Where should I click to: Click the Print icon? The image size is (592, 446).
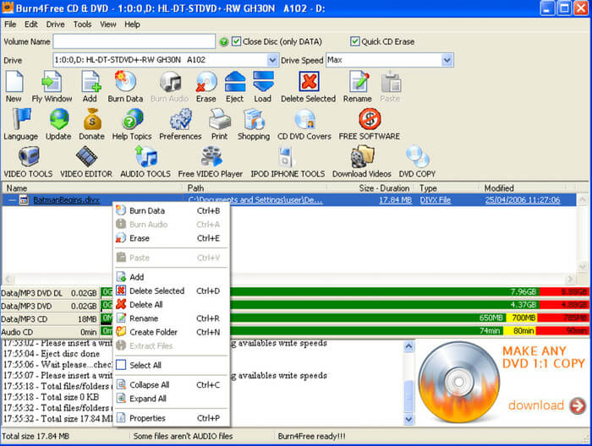tap(220, 119)
